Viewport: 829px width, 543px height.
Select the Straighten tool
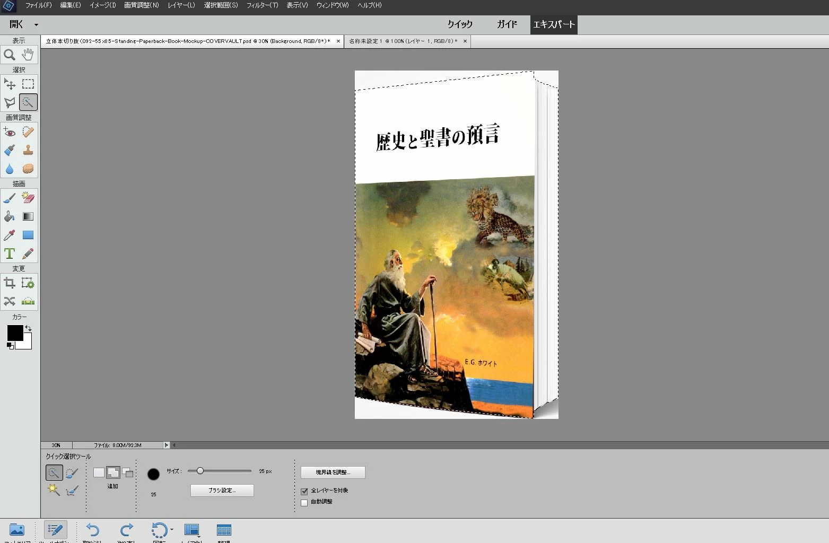(28, 301)
